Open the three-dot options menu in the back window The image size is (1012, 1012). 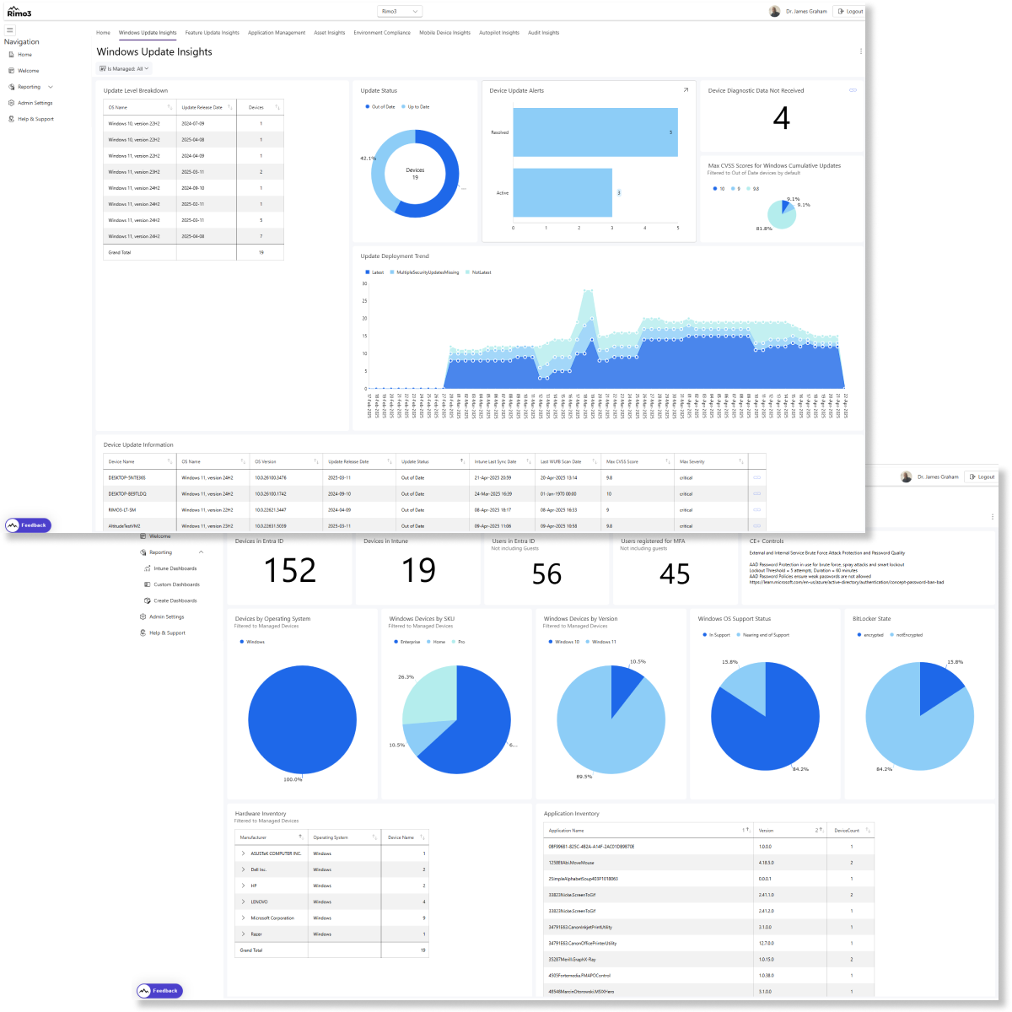click(x=993, y=516)
